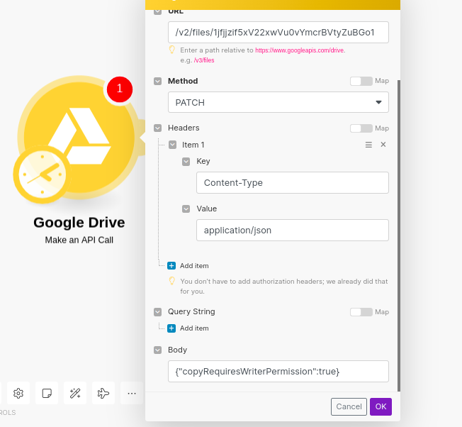Click the lightbulb hint below URL field
The image size is (462, 427).
click(172, 50)
